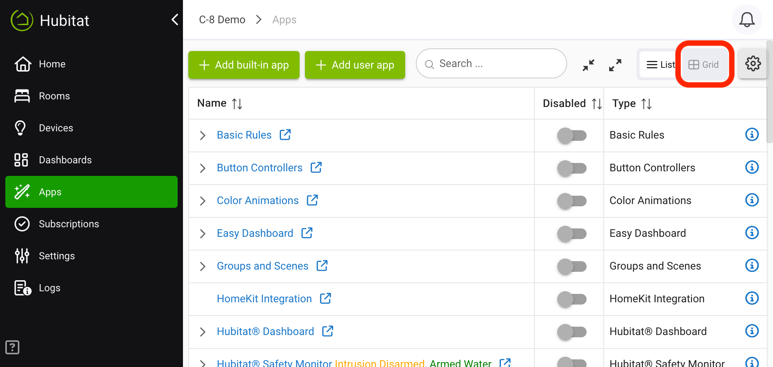This screenshot has height=367, width=773.
Task: Click the apps Search field
Action: [491, 64]
